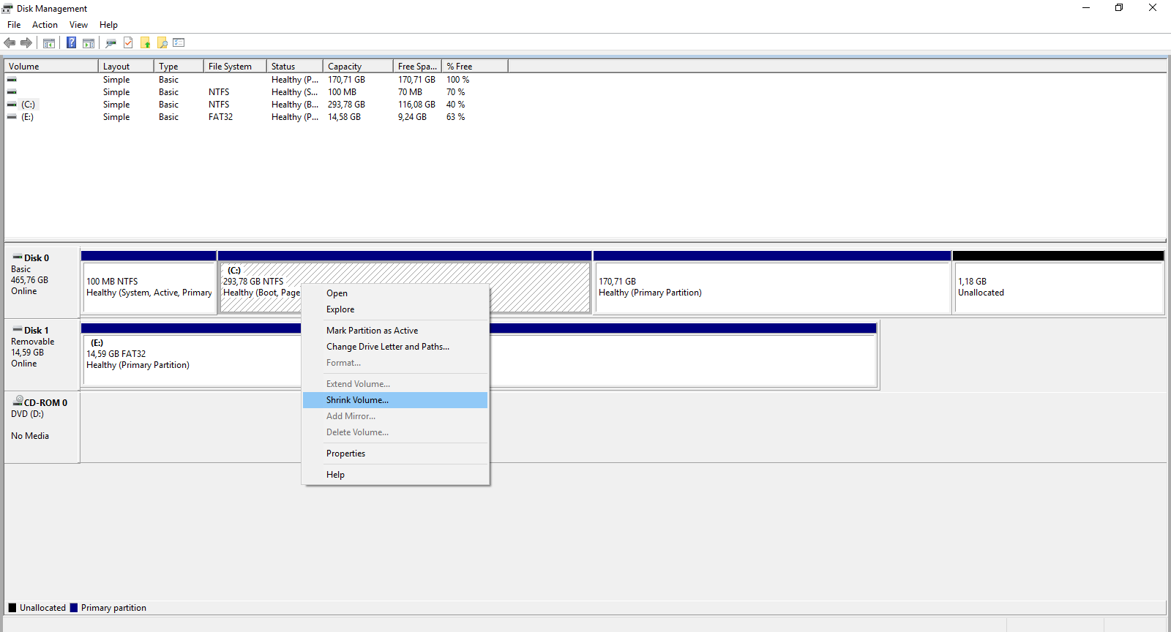Click the Show/Hide Action Pane icon

[89, 43]
